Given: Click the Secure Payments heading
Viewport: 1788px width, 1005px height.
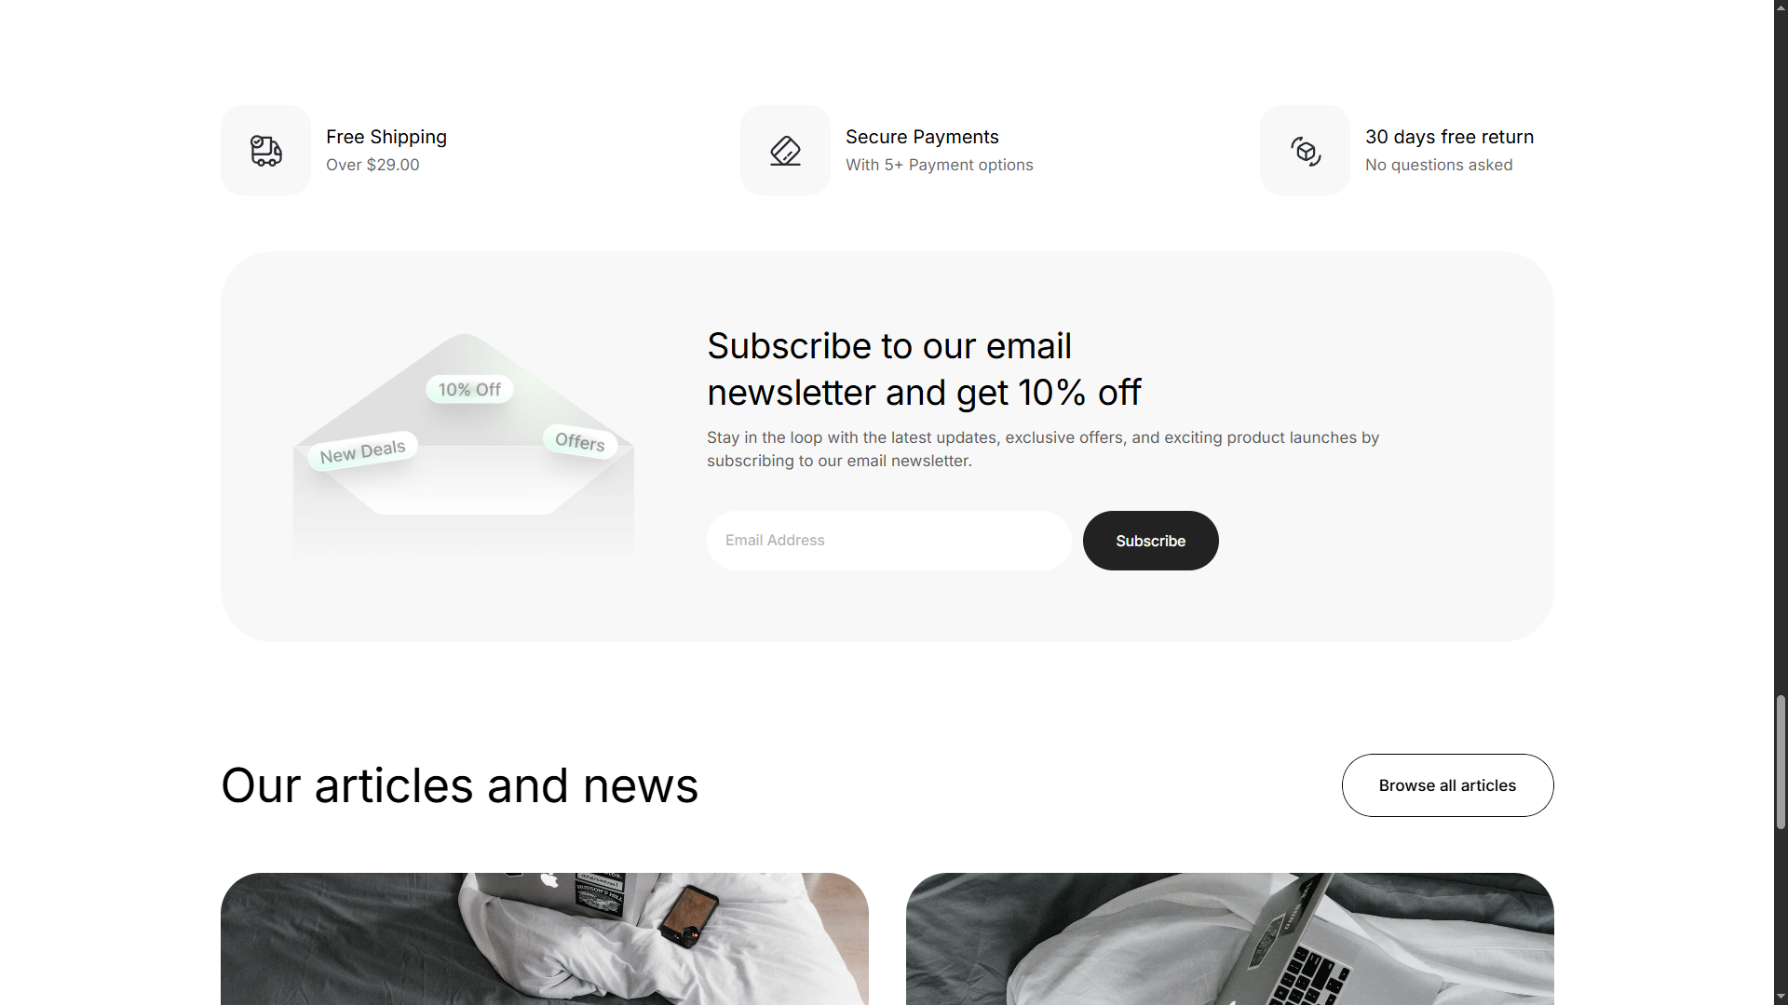Looking at the screenshot, I should pyautogui.click(x=922, y=137).
